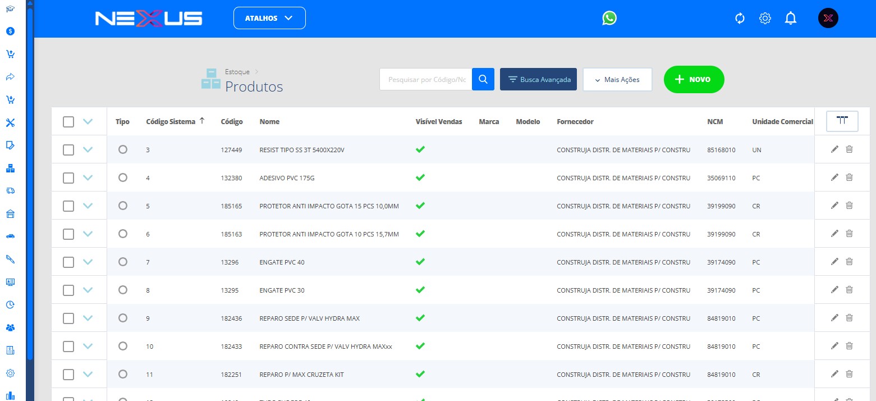
Task: Open settings gear in top bar
Action: point(765,19)
